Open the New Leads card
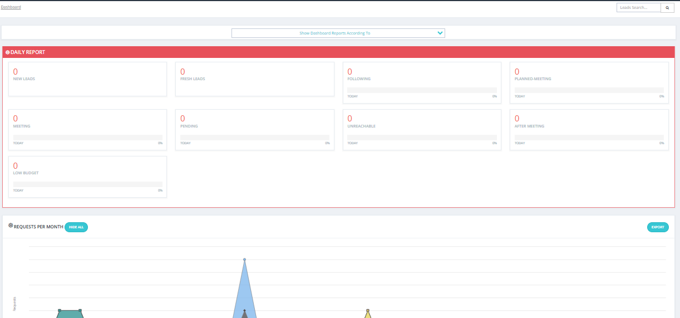Screen dimensions: 680x318 coord(87,79)
